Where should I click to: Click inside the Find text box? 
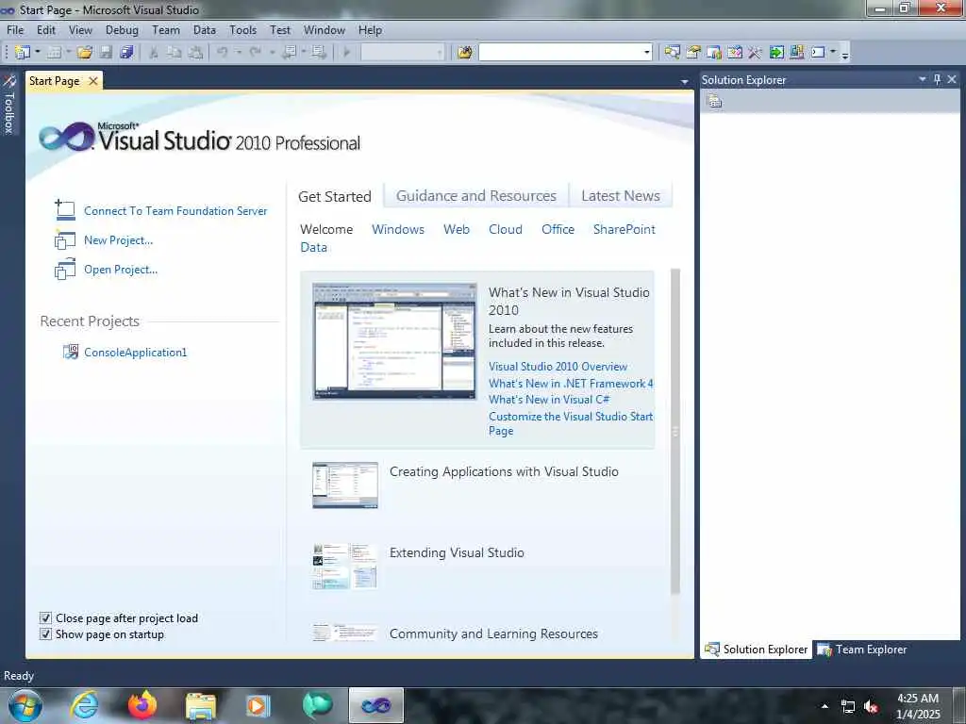[560, 53]
